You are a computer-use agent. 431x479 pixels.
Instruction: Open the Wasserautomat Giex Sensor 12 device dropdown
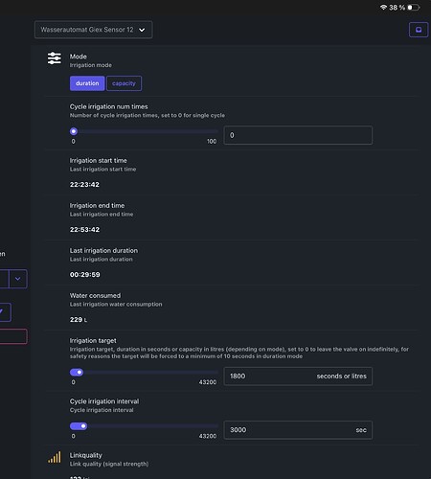point(93,30)
